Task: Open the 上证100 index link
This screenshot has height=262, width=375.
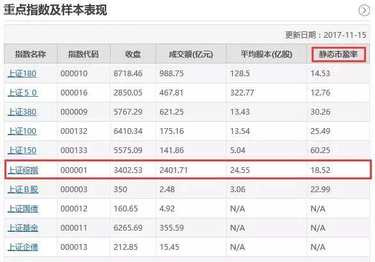Action: pos(22,131)
